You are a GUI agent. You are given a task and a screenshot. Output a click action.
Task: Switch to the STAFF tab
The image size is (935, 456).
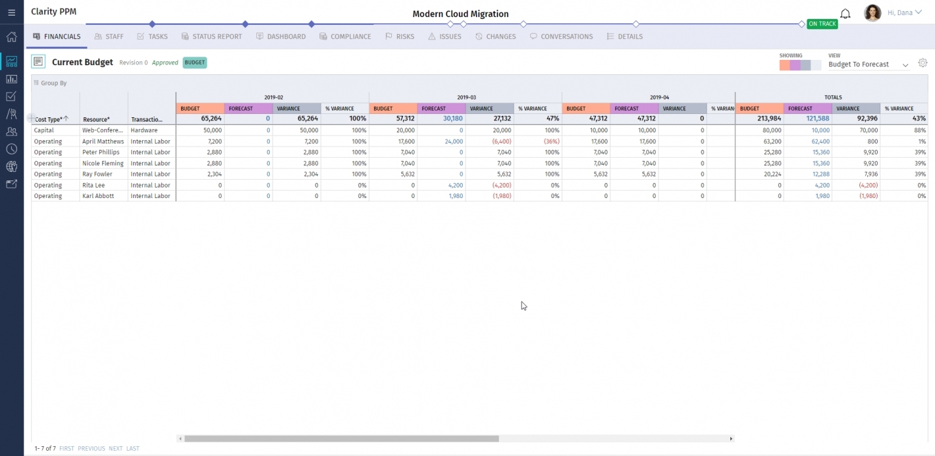coord(109,36)
